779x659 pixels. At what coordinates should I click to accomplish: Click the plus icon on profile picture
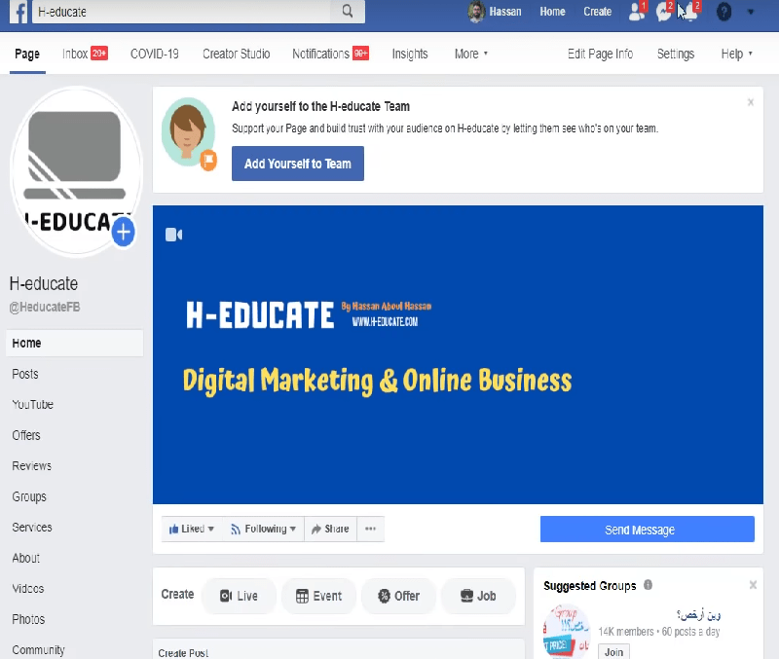click(124, 232)
